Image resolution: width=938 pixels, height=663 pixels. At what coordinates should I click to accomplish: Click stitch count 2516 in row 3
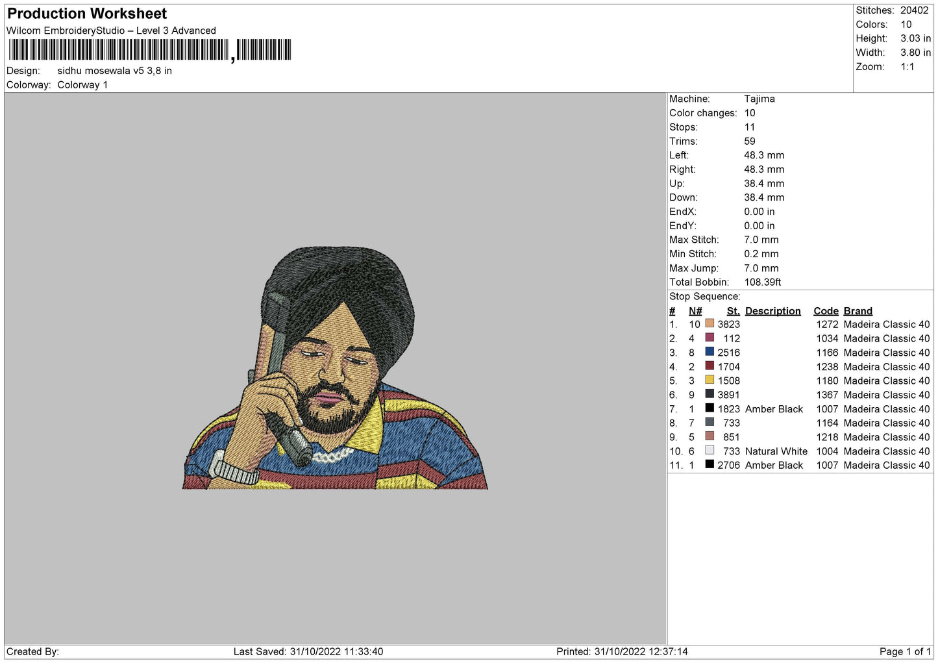click(729, 353)
